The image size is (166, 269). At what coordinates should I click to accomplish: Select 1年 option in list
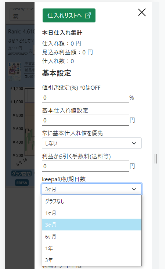click(x=92, y=248)
